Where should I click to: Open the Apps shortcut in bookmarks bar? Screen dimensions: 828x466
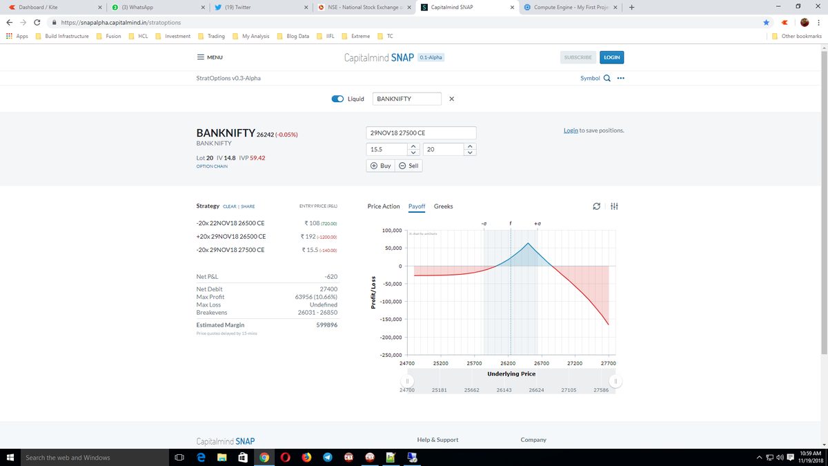point(17,36)
